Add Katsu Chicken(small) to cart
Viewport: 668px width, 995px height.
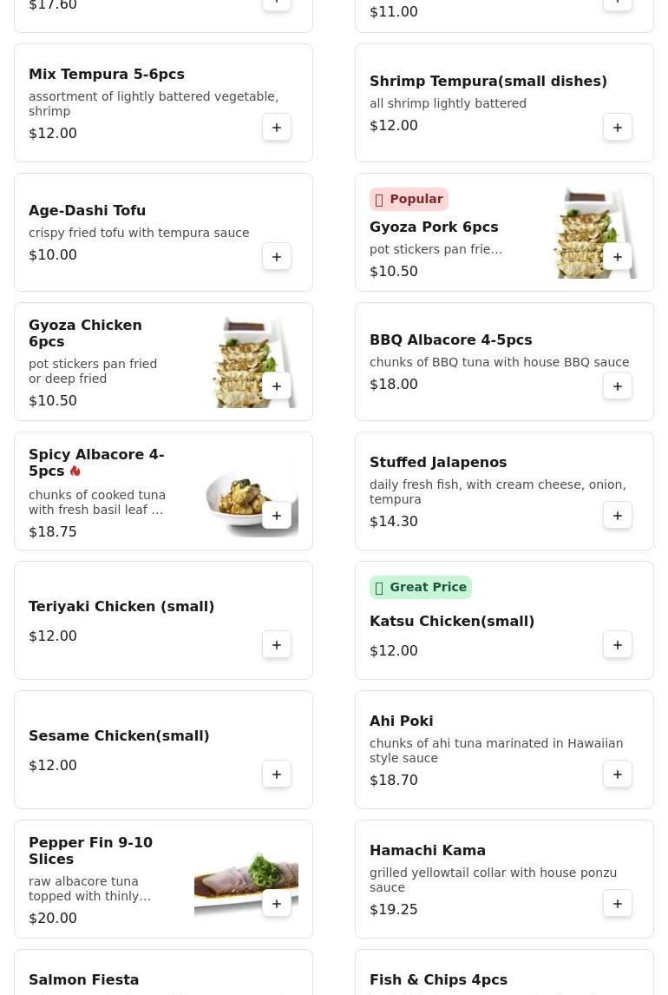[x=618, y=645]
